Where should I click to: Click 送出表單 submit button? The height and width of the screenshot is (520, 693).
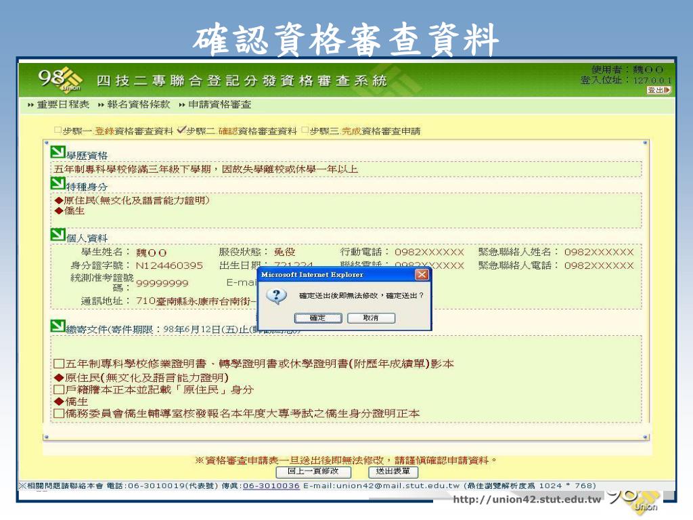tap(393, 472)
